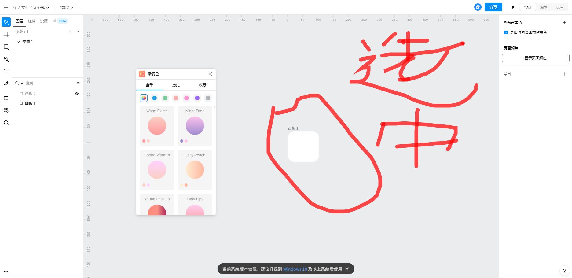Click frame icon of 画板 2 layer
The image size is (572, 278).
pyautogui.click(x=21, y=94)
